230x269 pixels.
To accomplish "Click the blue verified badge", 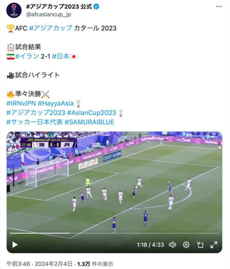I will click(x=96, y=7).
